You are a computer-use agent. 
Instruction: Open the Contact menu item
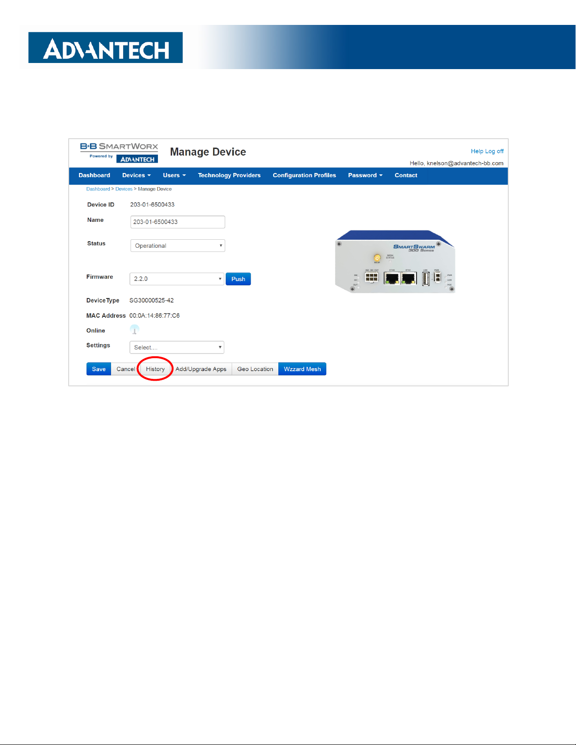[406, 175]
